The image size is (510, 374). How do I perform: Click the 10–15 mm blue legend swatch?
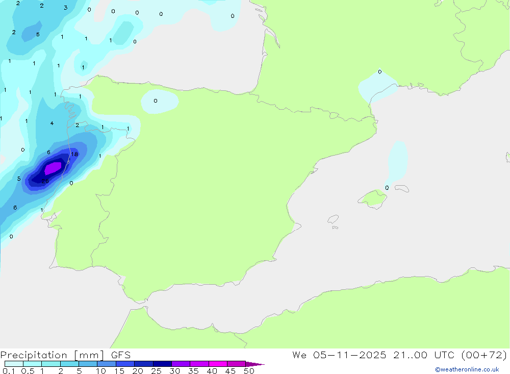[107, 364]
